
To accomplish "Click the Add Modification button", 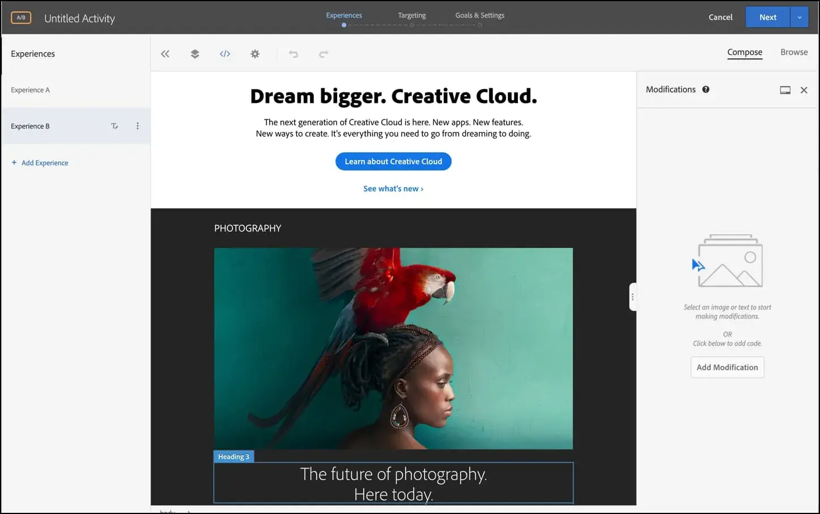I will coord(727,367).
